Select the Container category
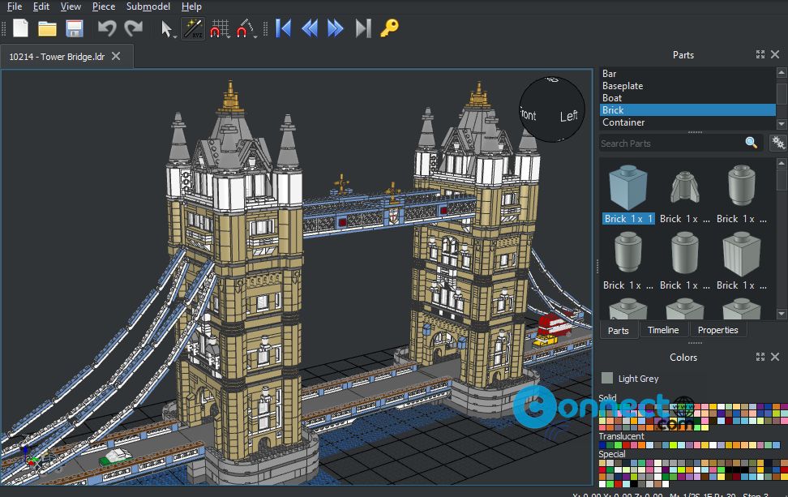The height and width of the screenshot is (497, 788). click(687, 122)
